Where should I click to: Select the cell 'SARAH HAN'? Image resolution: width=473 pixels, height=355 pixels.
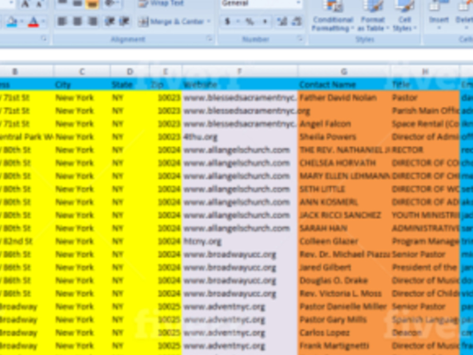click(x=344, y=228)
